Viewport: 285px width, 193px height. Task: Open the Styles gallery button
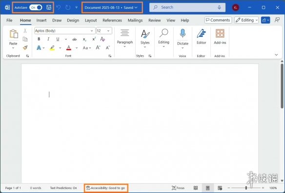[145, 39]
